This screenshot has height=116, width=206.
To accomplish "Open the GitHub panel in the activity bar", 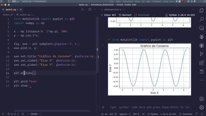I will (x=201, y=45).
